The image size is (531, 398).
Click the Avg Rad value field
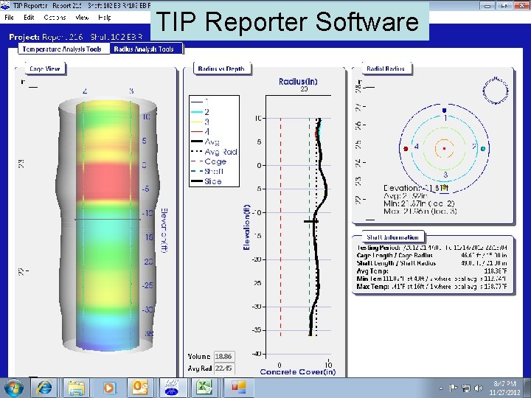point(224,369)
